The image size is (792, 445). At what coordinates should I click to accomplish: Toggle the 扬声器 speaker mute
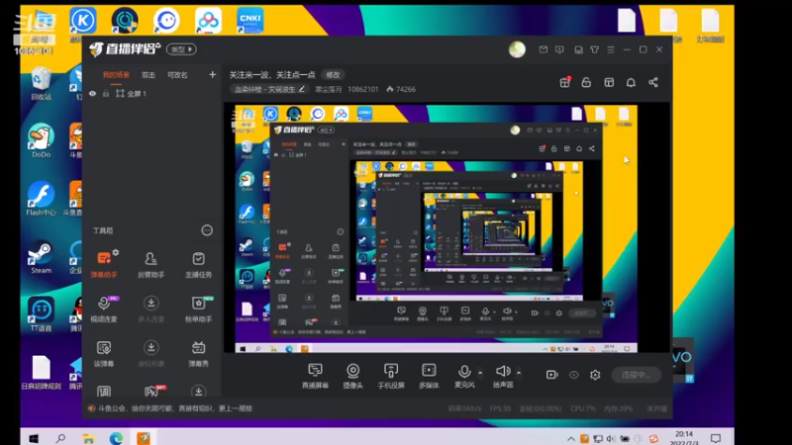pos(503,376)
